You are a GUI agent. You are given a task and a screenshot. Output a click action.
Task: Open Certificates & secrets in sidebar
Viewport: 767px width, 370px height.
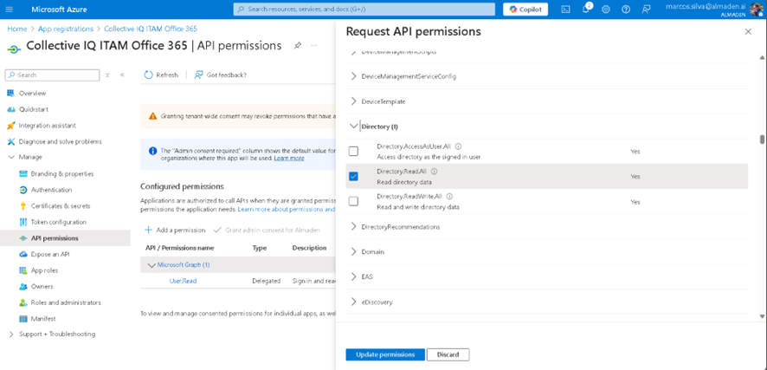tap(60, 206)
